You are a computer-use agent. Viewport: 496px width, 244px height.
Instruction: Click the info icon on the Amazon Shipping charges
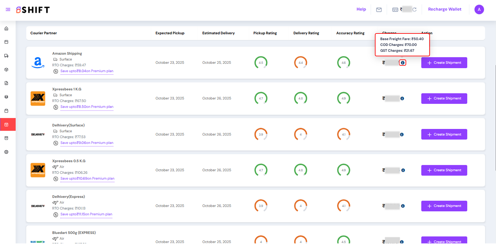coord(403,63)
